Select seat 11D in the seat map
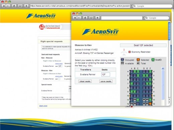Image resolution: width=174 pixels, height=130 pixels. 144,100
